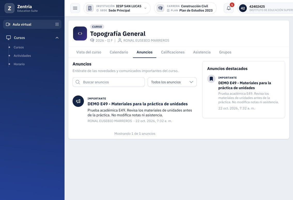Screen dimensions: 293x200
Task: Click the featured announcement date 22 oct. 2026
Action: 236,108
